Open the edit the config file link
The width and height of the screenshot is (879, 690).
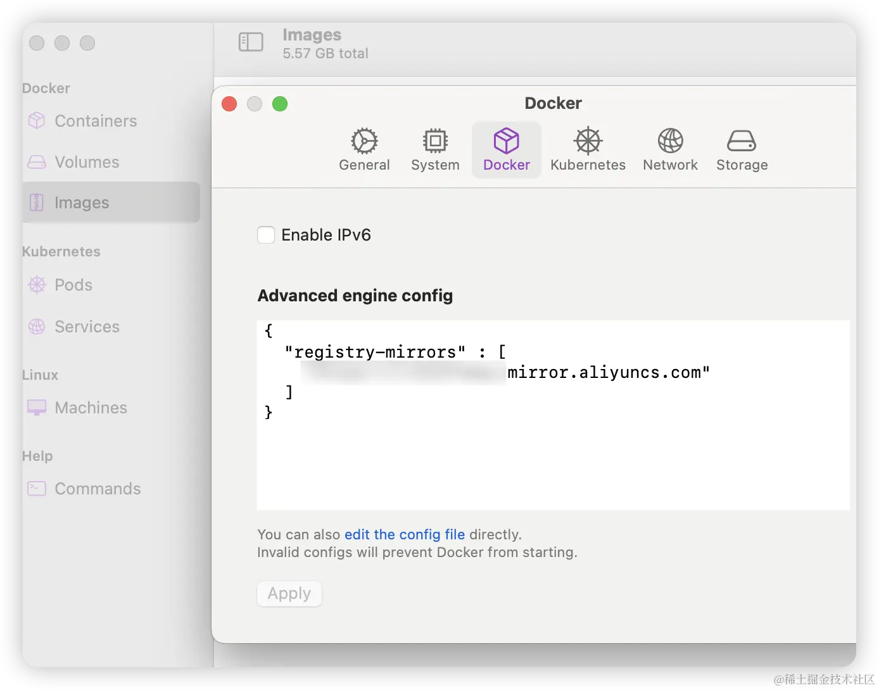point(405,534)
